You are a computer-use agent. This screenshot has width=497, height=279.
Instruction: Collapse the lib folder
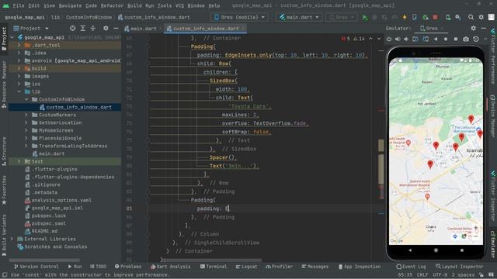[x=19, y=91]
